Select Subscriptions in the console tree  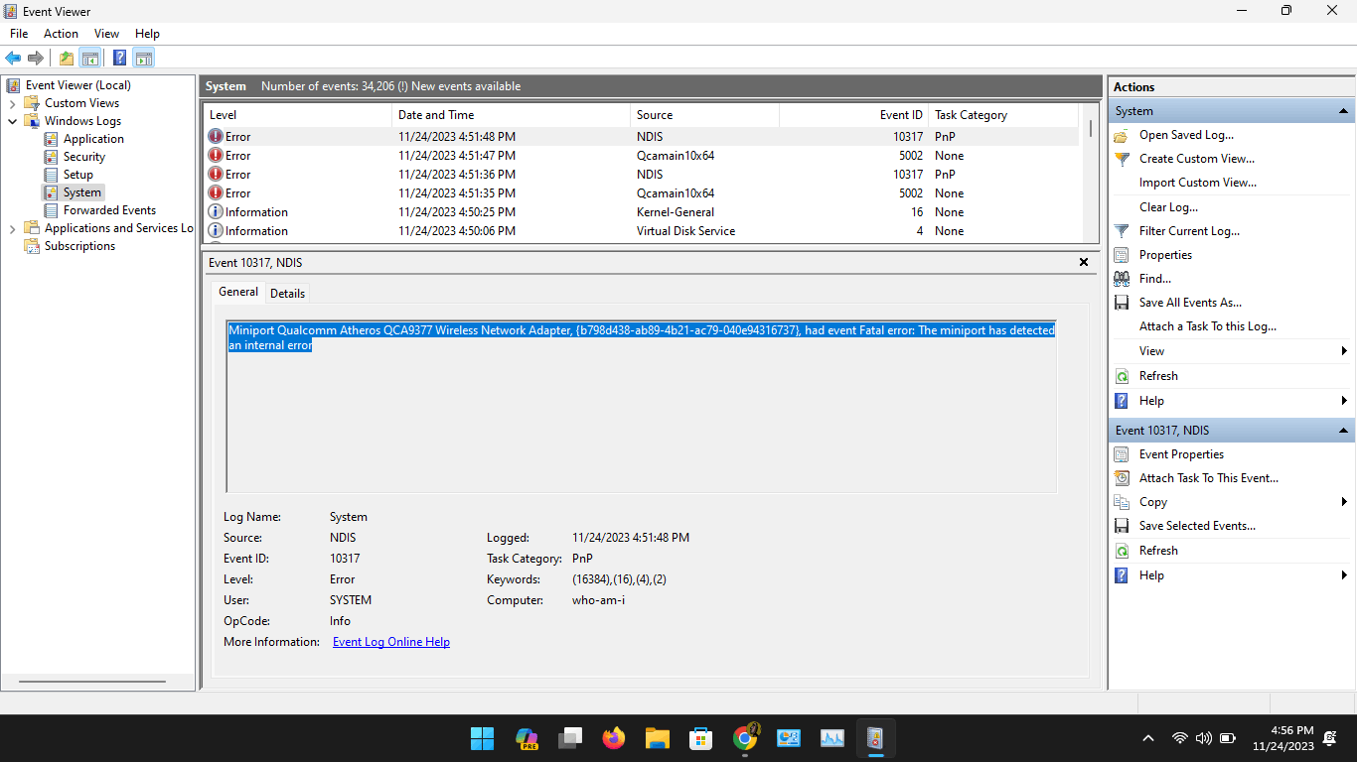(x=79, y=246)
